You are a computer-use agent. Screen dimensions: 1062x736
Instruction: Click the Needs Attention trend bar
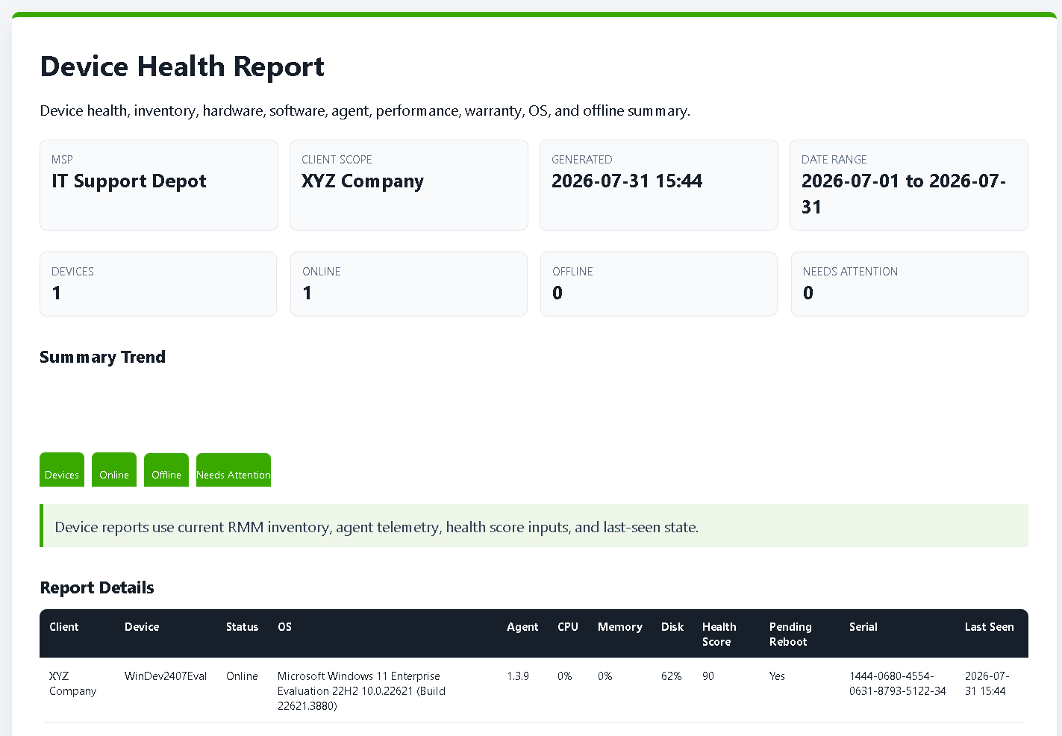pos(234,470)
